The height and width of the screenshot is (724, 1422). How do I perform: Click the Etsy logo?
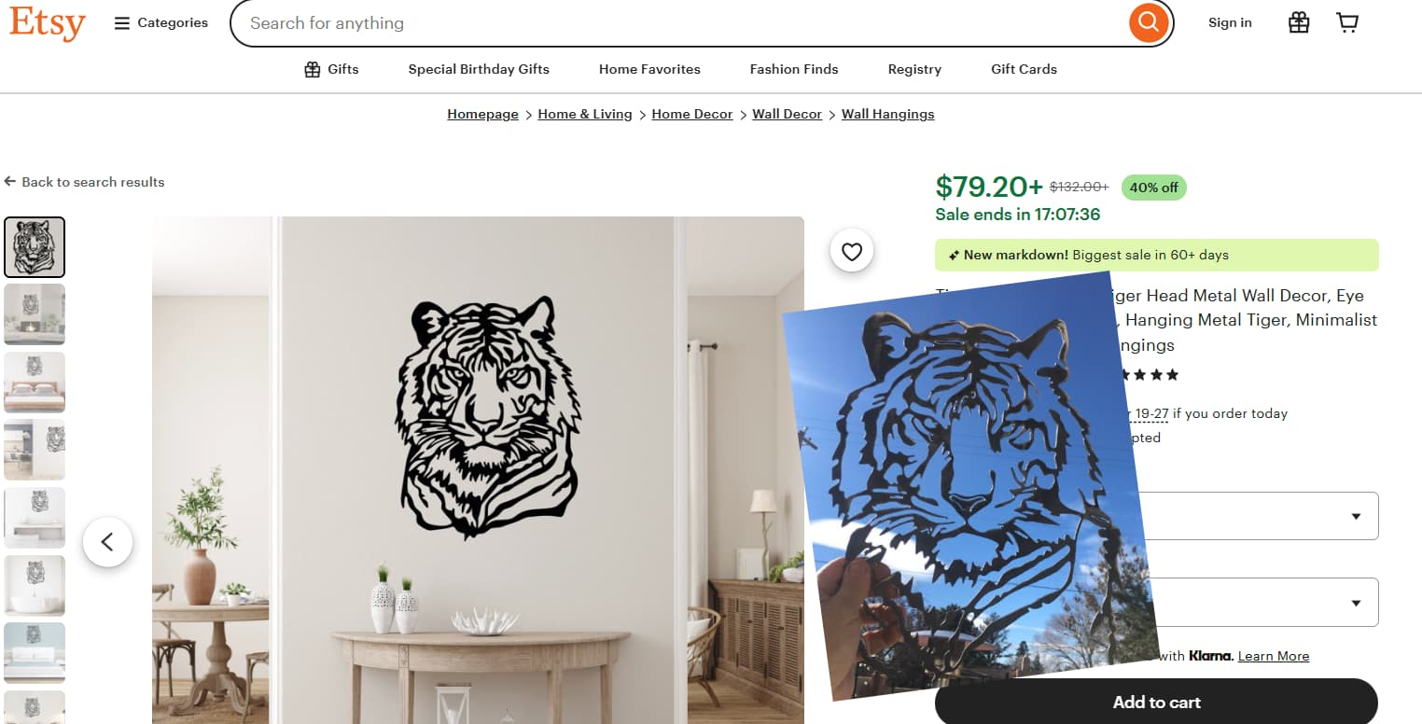48,23
